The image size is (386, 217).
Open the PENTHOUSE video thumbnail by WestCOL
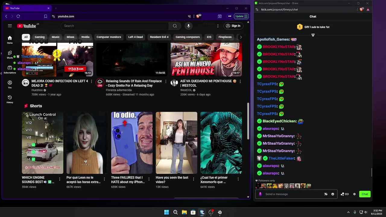click(206, 59)
